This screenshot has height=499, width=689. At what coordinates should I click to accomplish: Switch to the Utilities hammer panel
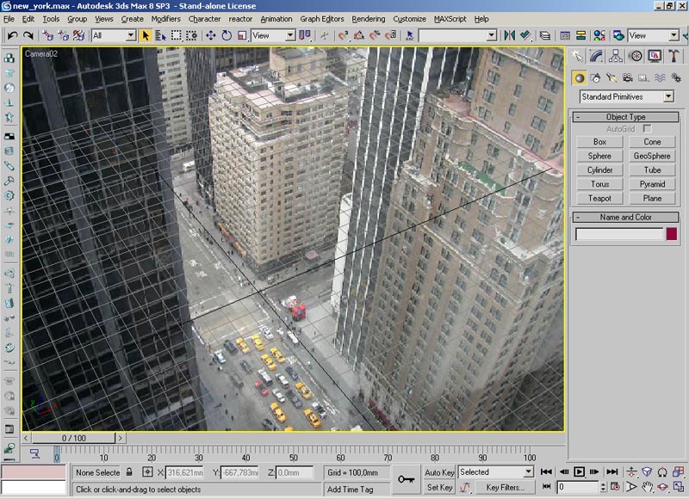(674, 56)
